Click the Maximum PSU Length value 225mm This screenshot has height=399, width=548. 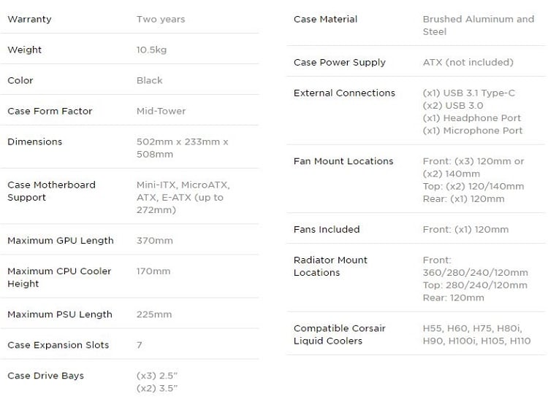click(x=154, y=314)
